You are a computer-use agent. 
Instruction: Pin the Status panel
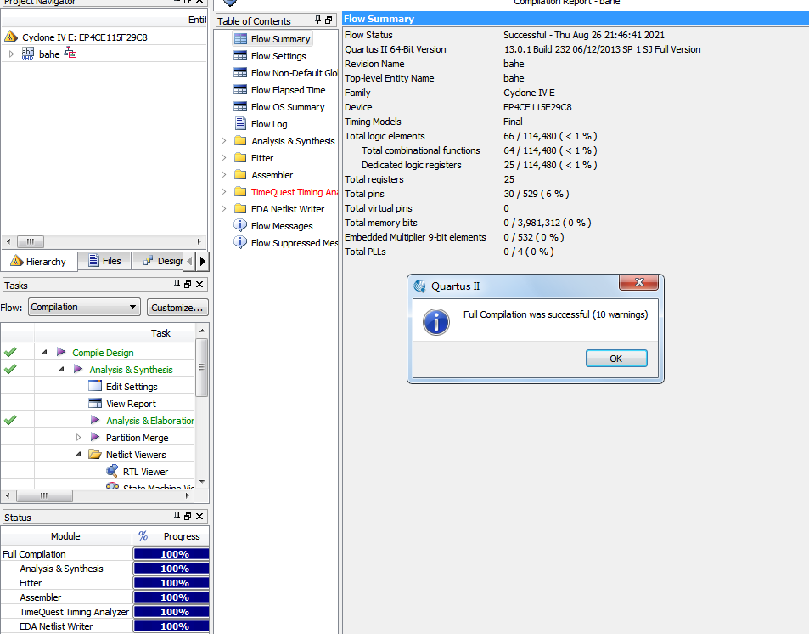coord(177,516)
